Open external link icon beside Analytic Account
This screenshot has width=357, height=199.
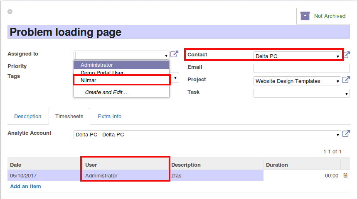point(346,134)
